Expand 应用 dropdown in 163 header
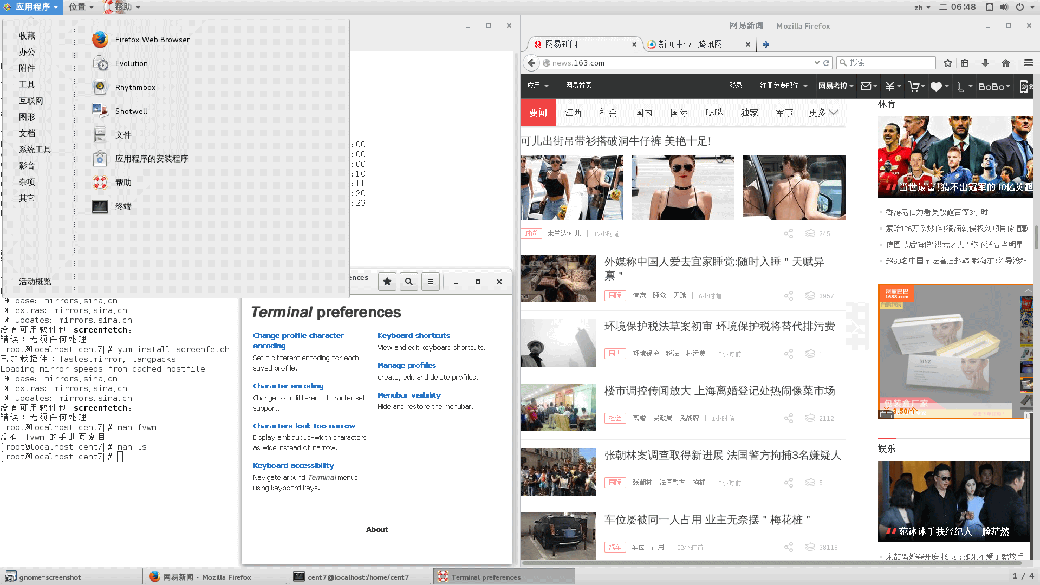1040x585 pixels. [x=538, y=86]
